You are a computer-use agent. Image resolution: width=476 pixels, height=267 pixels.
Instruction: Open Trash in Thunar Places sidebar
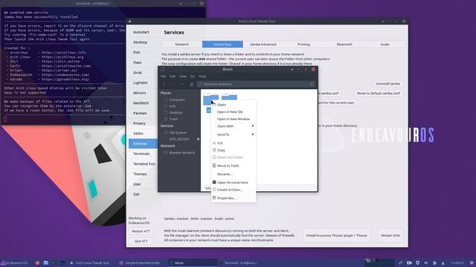point(173,119)
